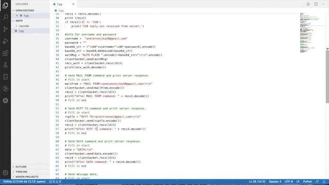
Task: Split the editor to the right
Action: [316, 4]
